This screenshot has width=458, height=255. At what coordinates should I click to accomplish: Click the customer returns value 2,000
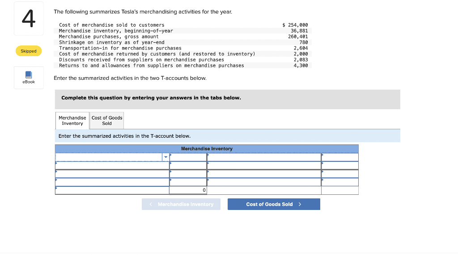tap(301, 54)
